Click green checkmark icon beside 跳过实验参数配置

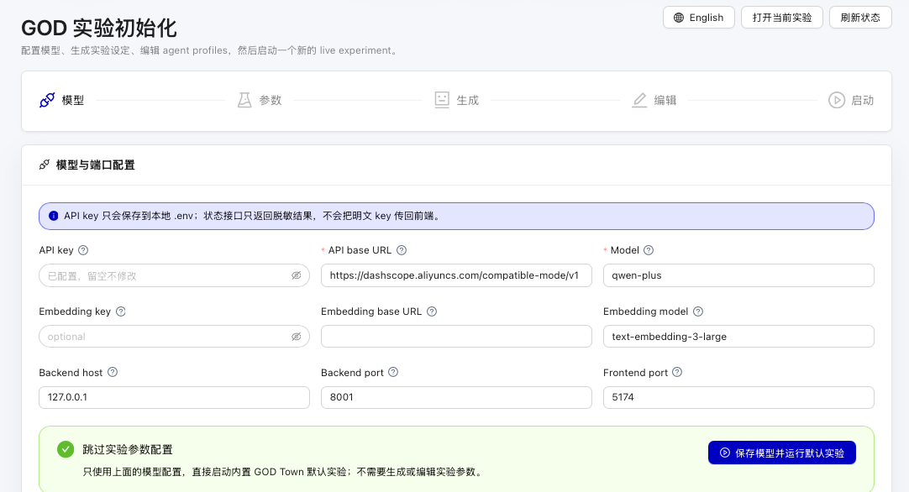point(66,449)
